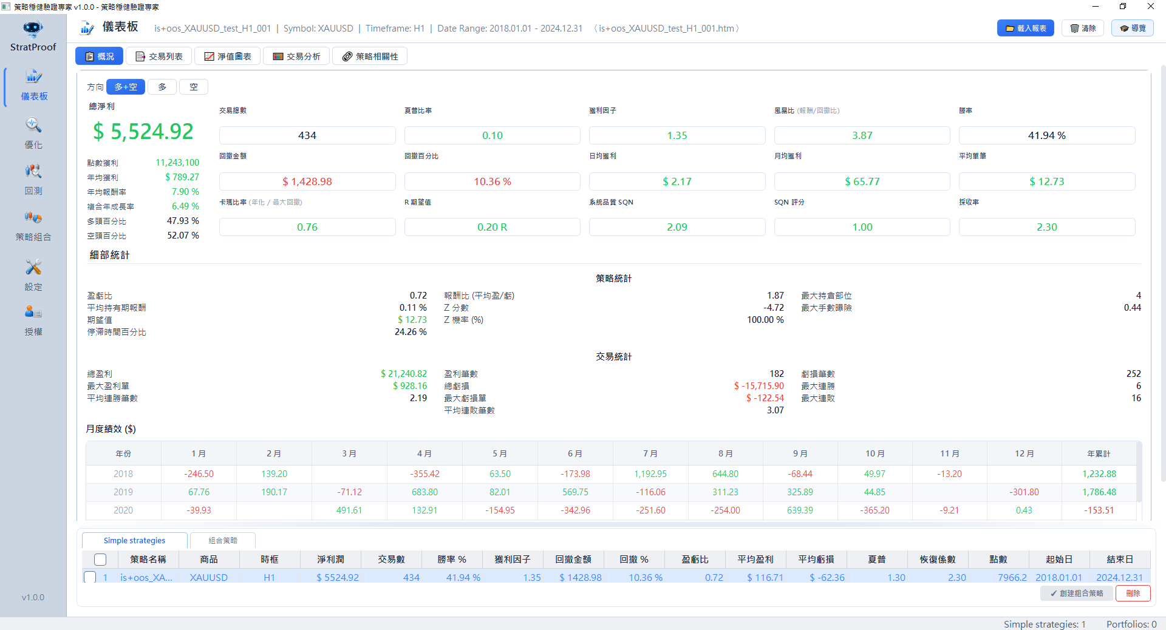Image resolution: width=1166 pixels, height=630 pixels.
Task: Switch to the 交易列表 trade list tab
Action: click(x=159, y=56)
